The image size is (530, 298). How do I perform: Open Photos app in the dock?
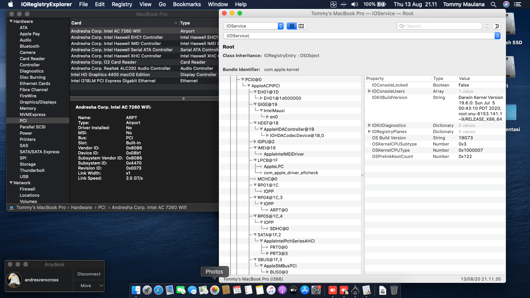215,290
